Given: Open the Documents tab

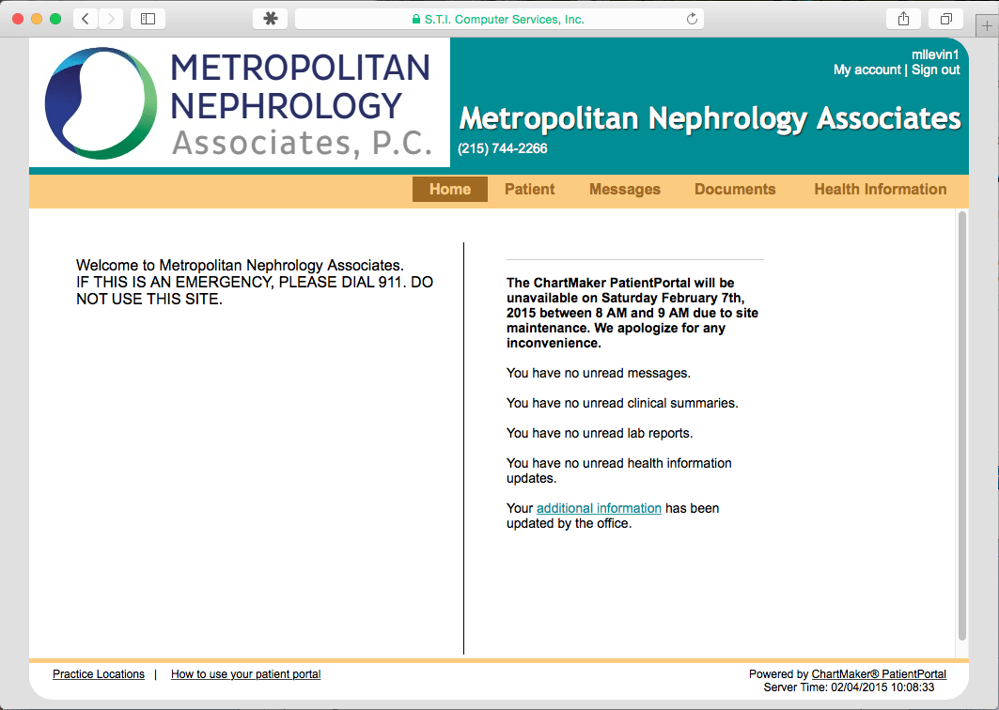Looking at the screenshot, I should (x=735, y=189).
